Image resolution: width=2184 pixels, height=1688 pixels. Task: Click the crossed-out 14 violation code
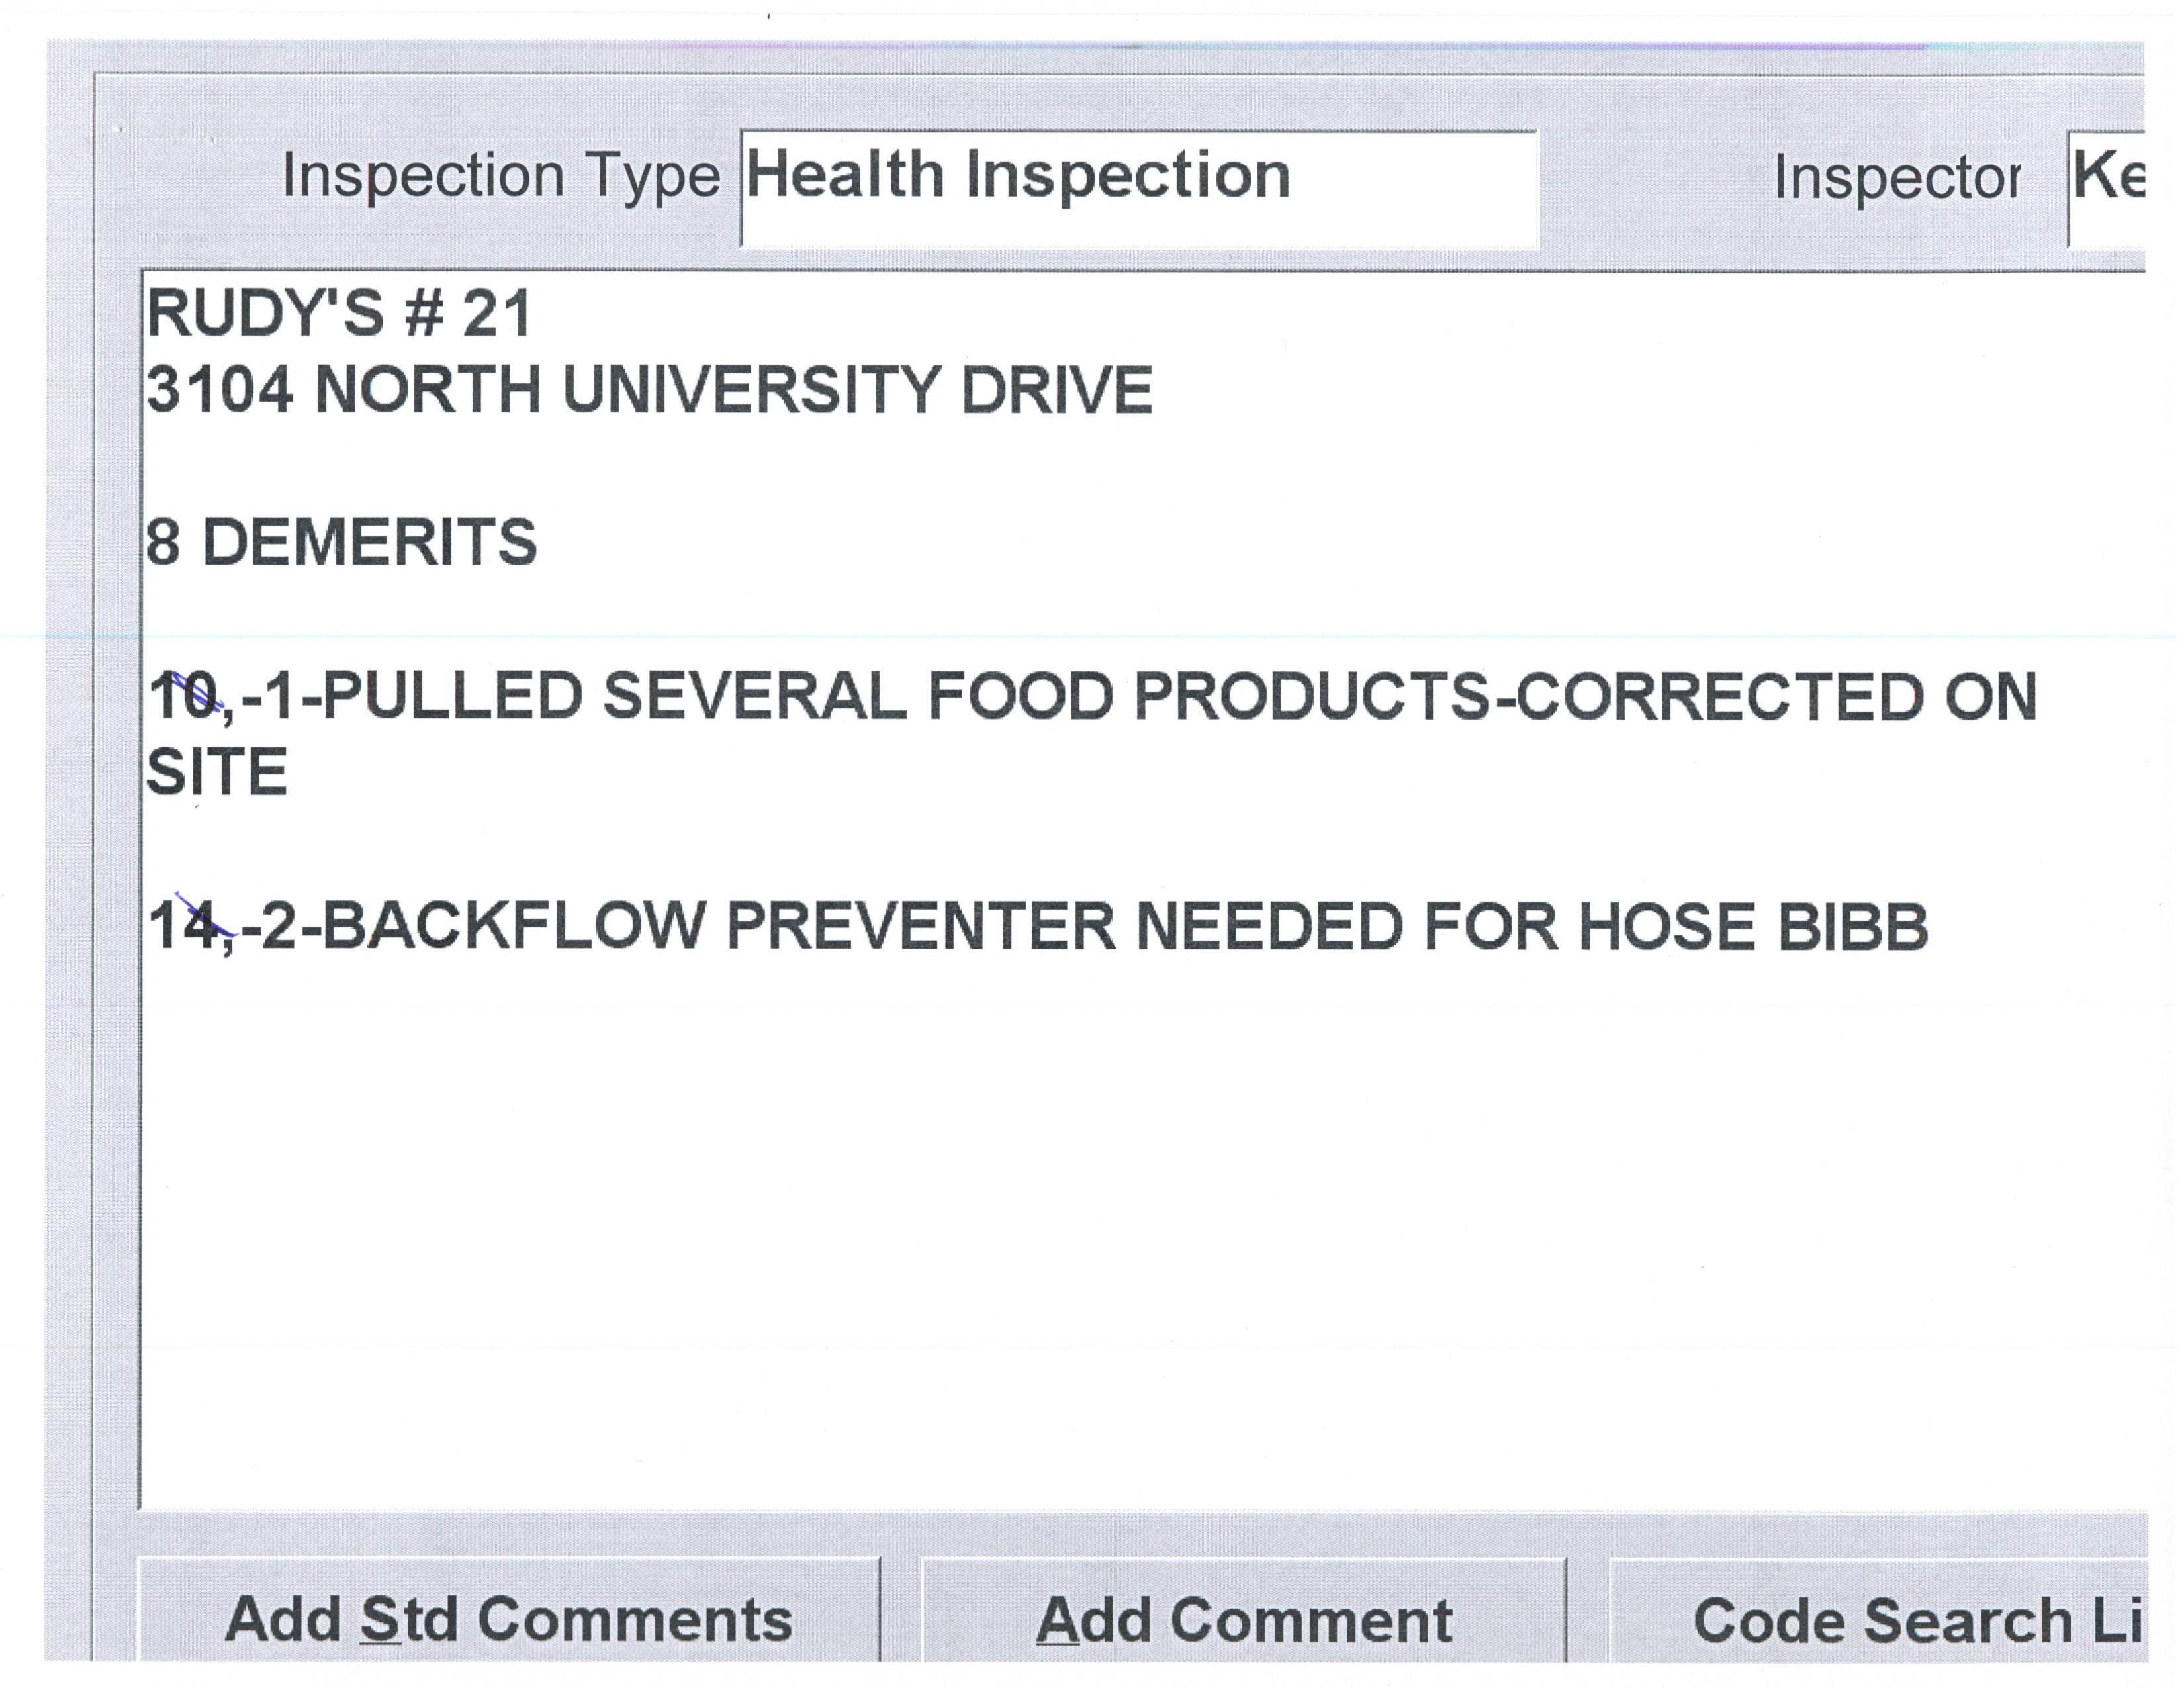tap(185, 925)
